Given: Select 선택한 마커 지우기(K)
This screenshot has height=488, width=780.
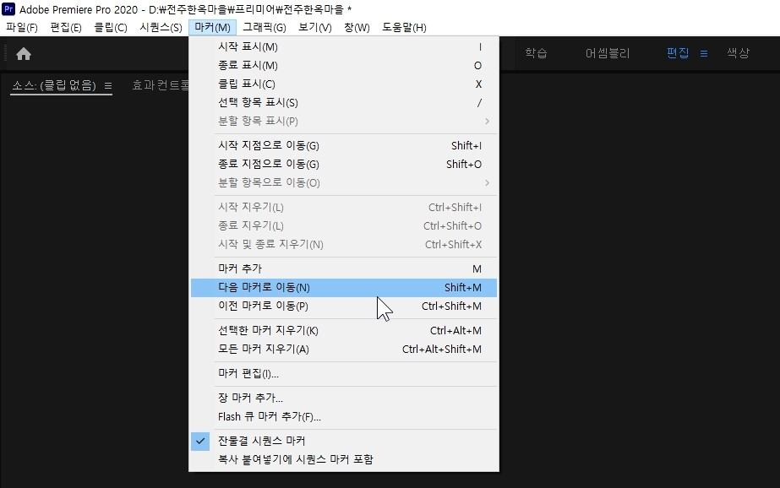Looking at the screenshot, I should click(344, 330).
